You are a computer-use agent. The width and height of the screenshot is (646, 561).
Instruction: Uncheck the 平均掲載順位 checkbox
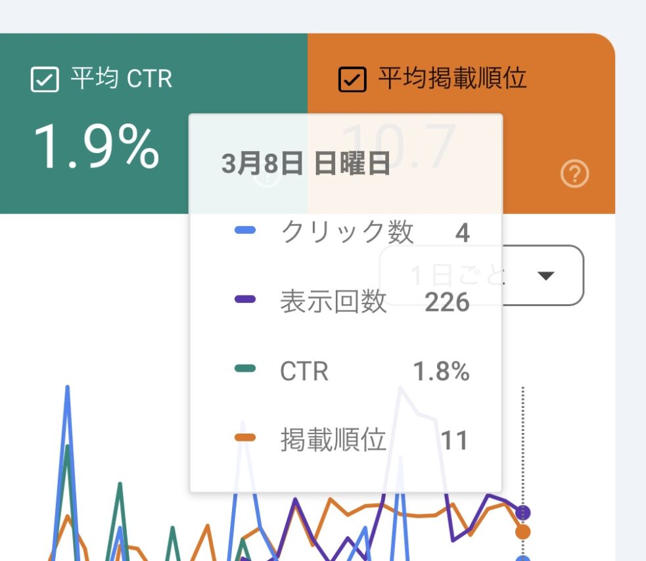(x=352, y=80)
